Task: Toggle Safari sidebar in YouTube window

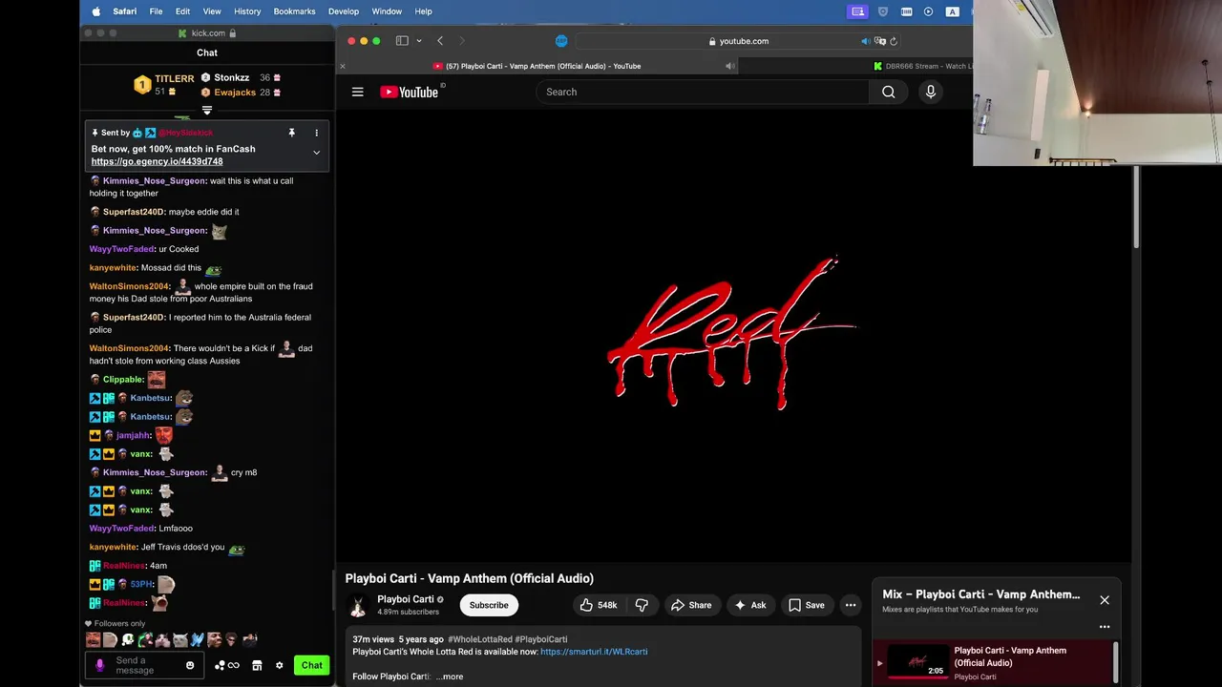Action: [x=402, y=41]
